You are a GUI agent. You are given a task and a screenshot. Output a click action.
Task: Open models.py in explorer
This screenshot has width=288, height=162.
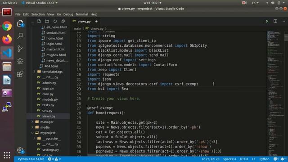pyautogui.click(x=50, y=99)
